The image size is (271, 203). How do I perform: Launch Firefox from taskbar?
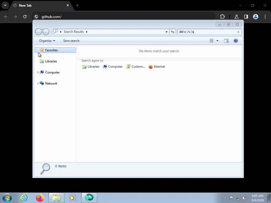(x=40, y=198)
